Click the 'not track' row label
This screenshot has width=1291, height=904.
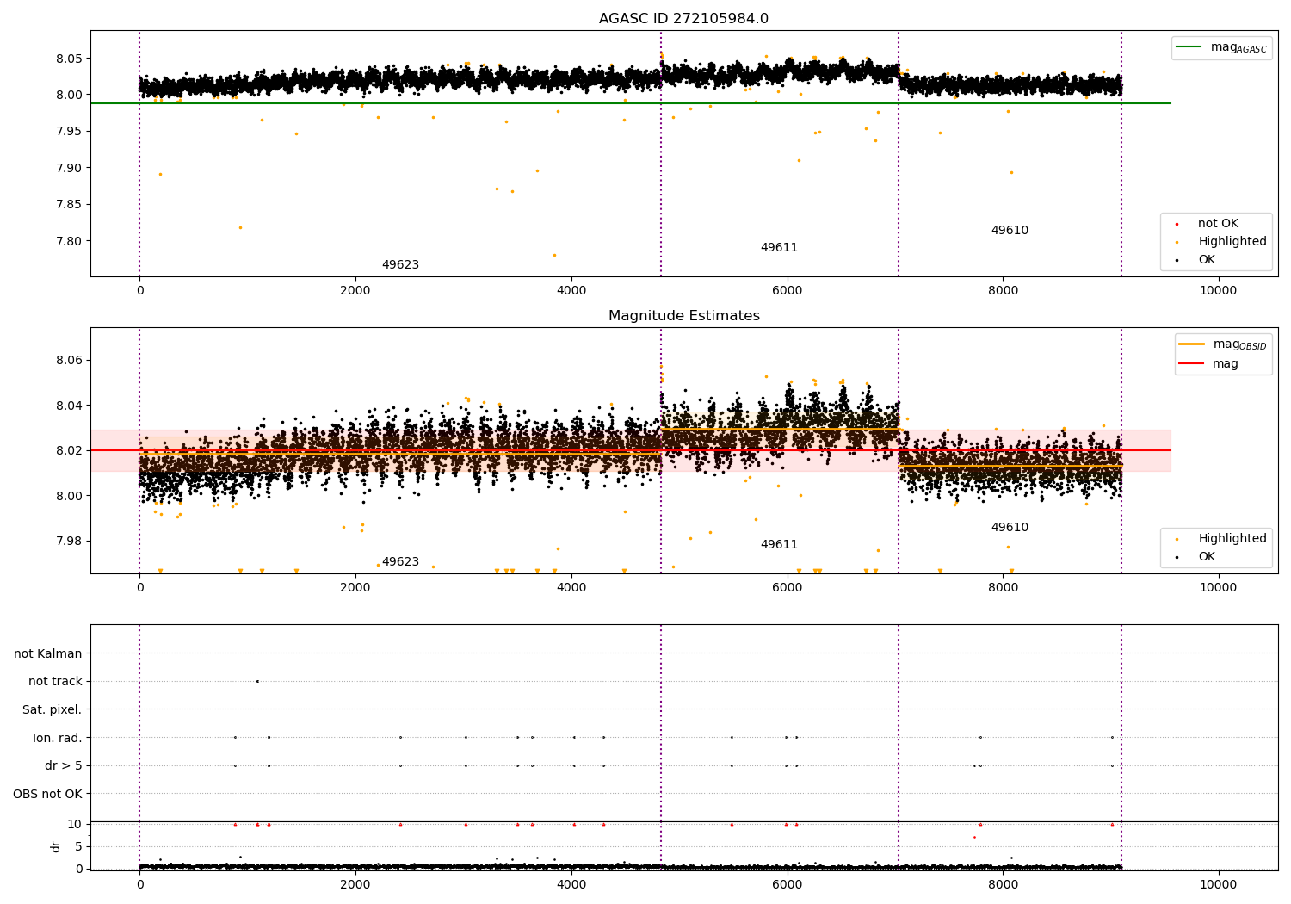point(55,682)
